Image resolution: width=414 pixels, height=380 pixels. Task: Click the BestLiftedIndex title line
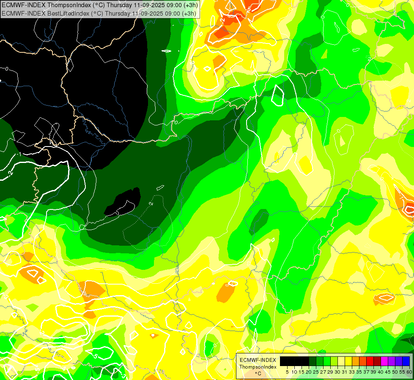[99, 14]
